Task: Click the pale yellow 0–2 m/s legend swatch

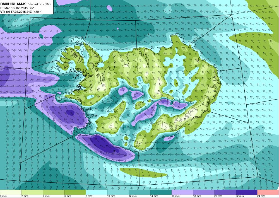Action: pyautogui.click(x=11, y=192)
